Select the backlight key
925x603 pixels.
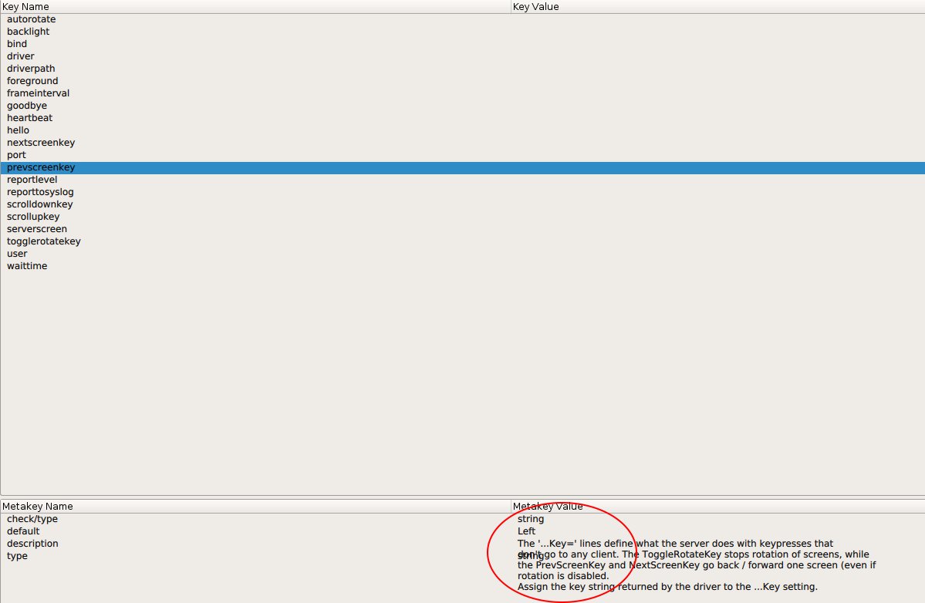tap(28, 31)
